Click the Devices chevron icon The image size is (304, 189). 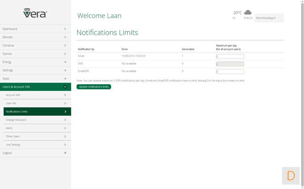point(65,37)
